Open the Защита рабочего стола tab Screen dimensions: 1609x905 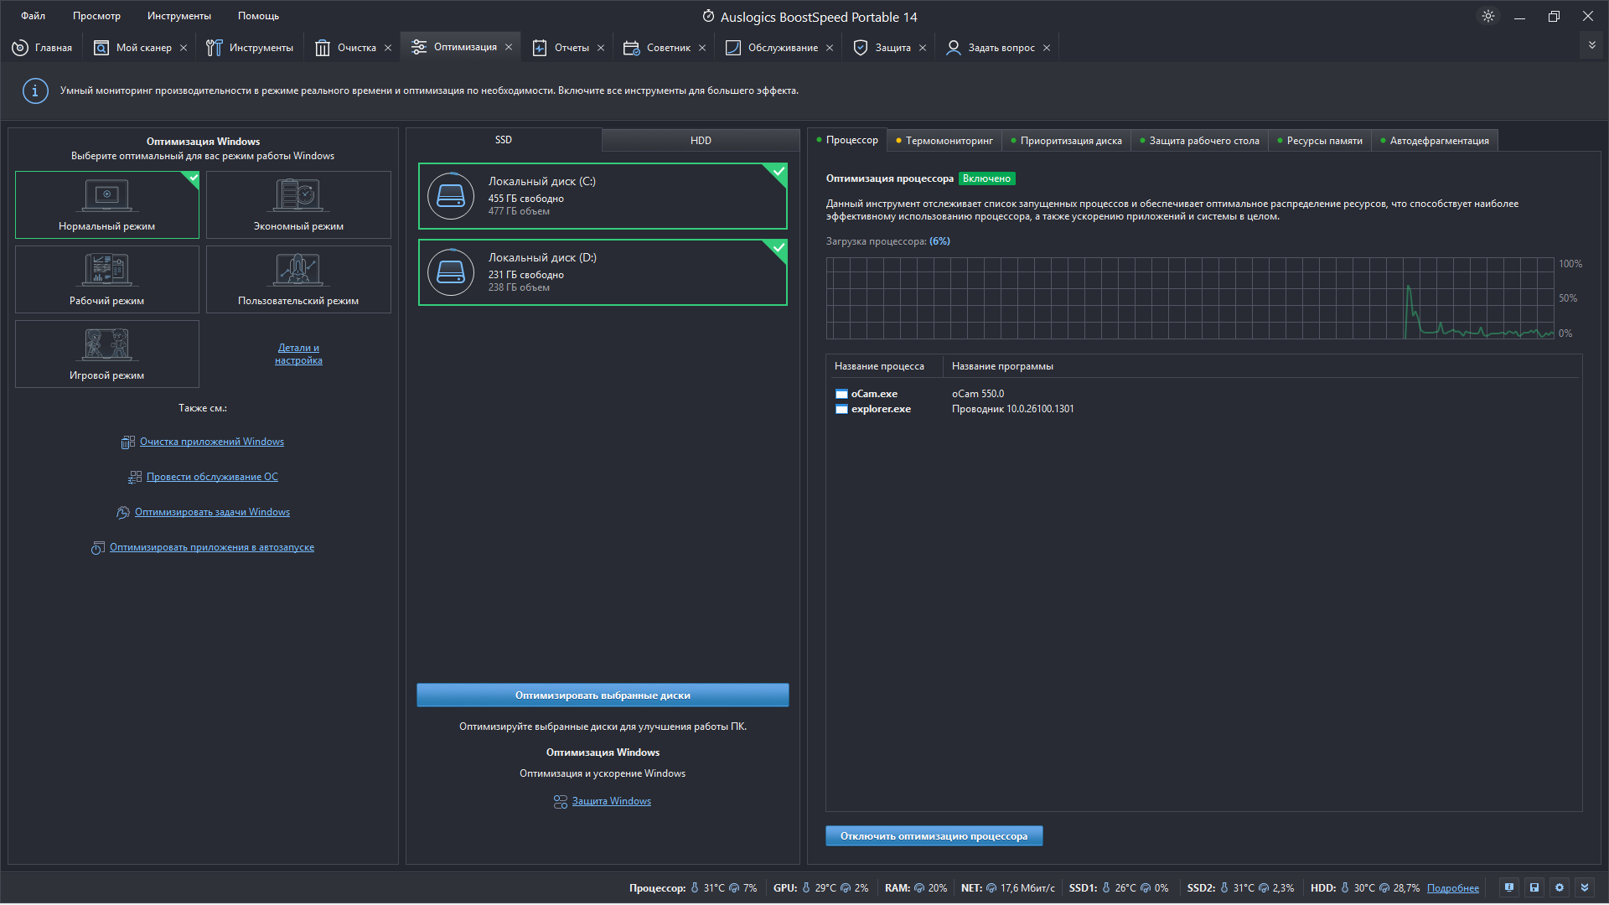pyautogui.click(x=1200, y=141)
